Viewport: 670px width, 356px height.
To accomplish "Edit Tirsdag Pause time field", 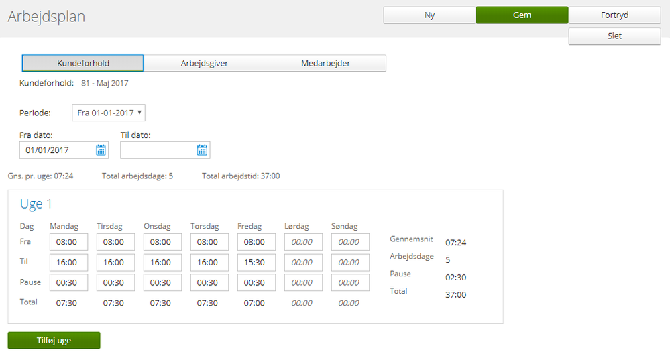I will coord(116,282).
